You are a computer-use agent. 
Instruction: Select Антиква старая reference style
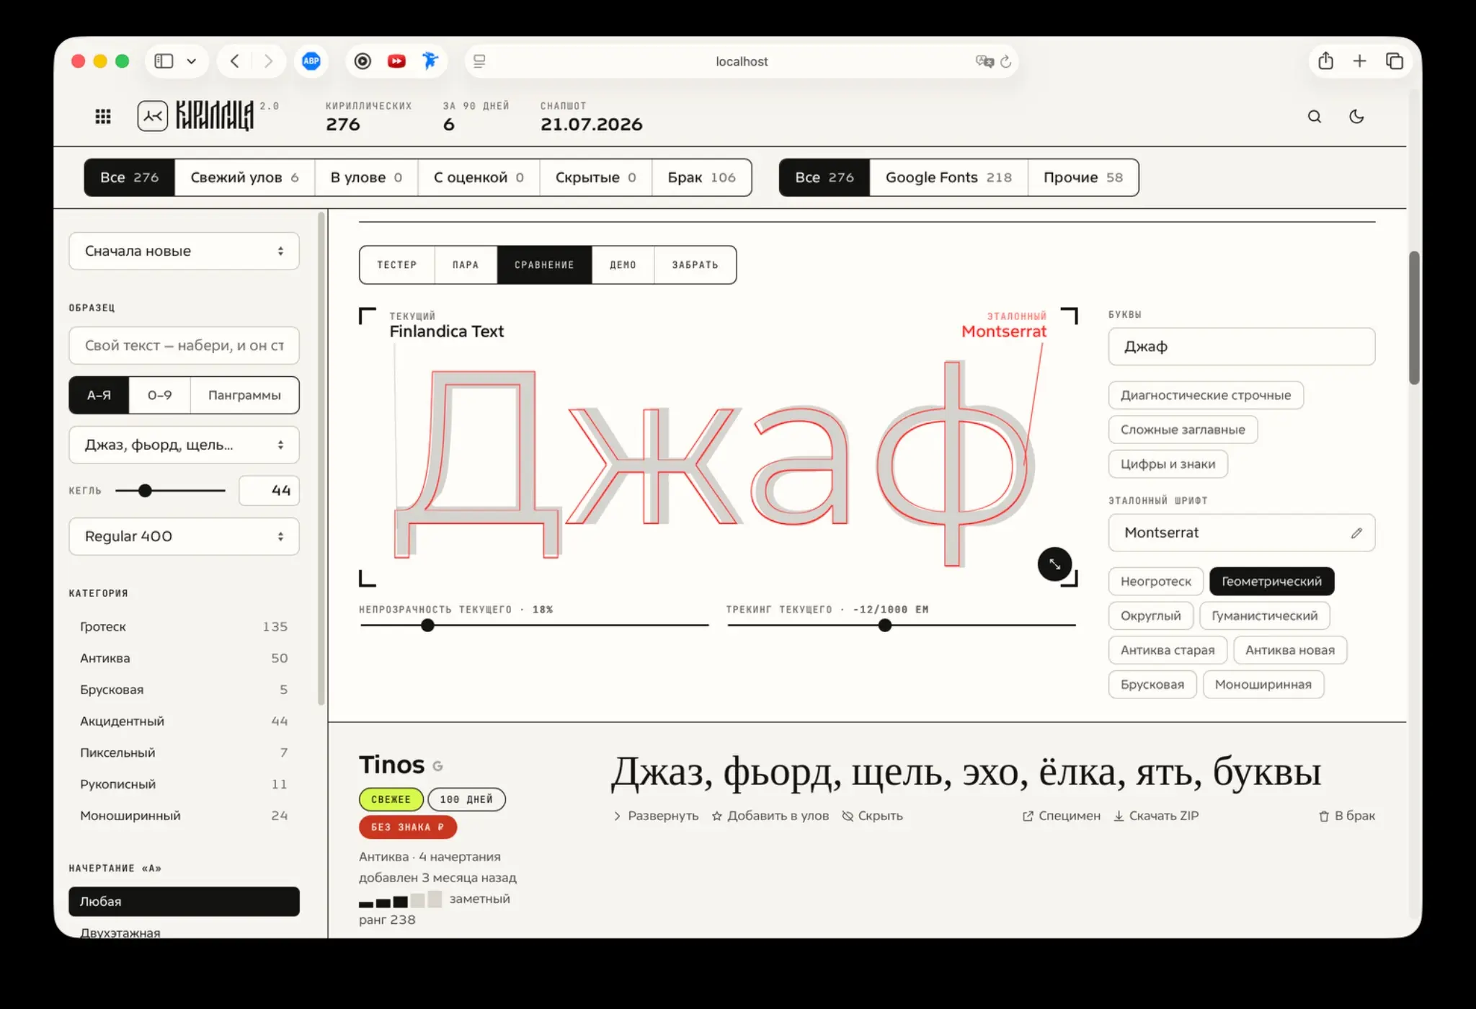click(x=1168, y=650)
